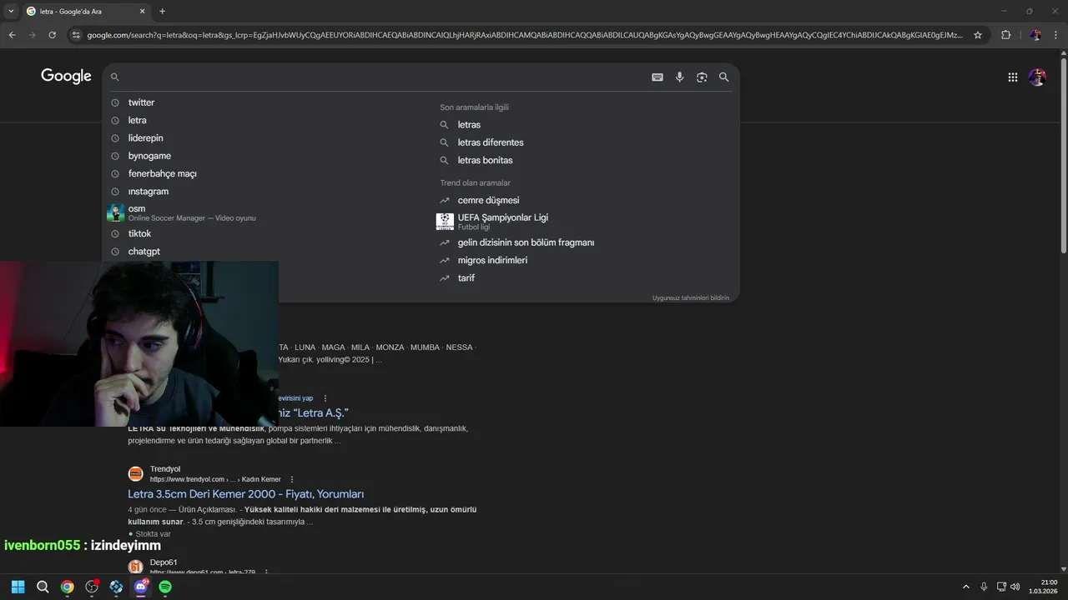Start voice search with microphone icon

pyautogui.click(x=679, y=77)
